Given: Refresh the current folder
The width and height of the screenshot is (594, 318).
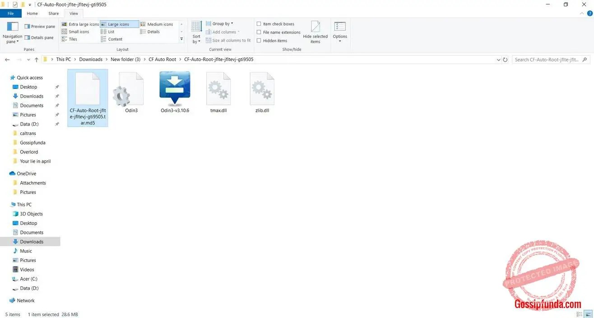Looking at the screenshot, I should pos(505,60).
